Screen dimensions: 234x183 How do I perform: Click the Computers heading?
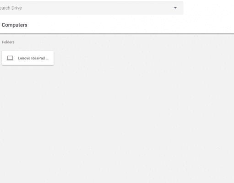(15, 25)
